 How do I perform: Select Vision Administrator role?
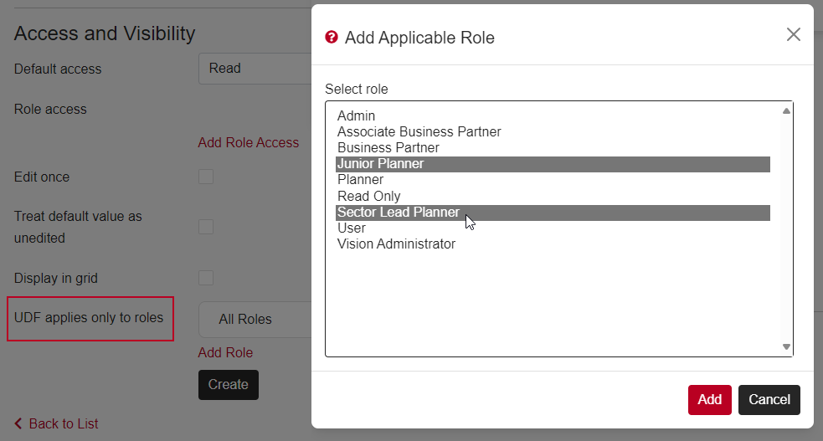(553, 244)
